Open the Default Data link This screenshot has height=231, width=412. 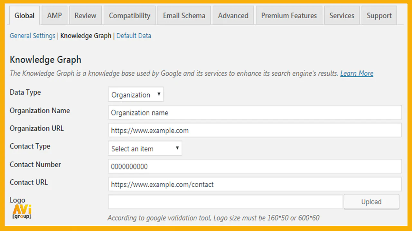pos(134,36)
